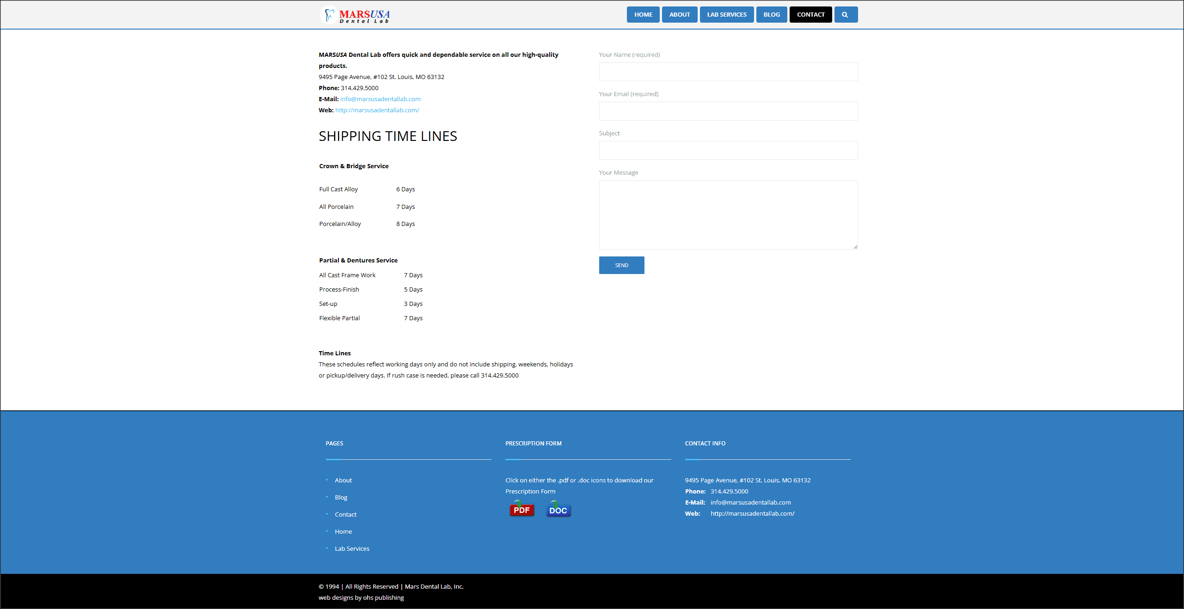The width and height of the screenshot is (1184, 609).
Task: Focus the Subject input field
Action: (728, 151)
